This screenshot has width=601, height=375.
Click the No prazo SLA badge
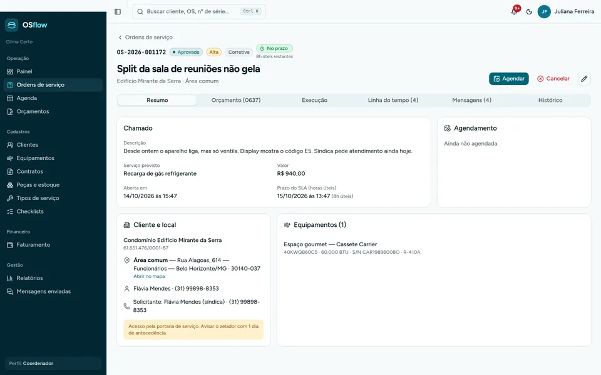coord(274,49)
